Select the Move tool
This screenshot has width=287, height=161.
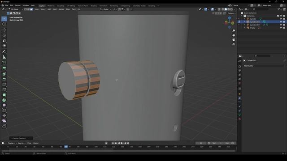coord(4,30)
